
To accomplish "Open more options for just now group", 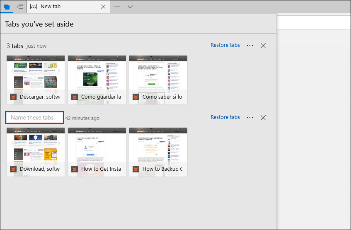I will tap(250, 46).
